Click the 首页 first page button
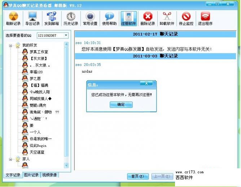The image size is (241, 187). tap(138, 176)
